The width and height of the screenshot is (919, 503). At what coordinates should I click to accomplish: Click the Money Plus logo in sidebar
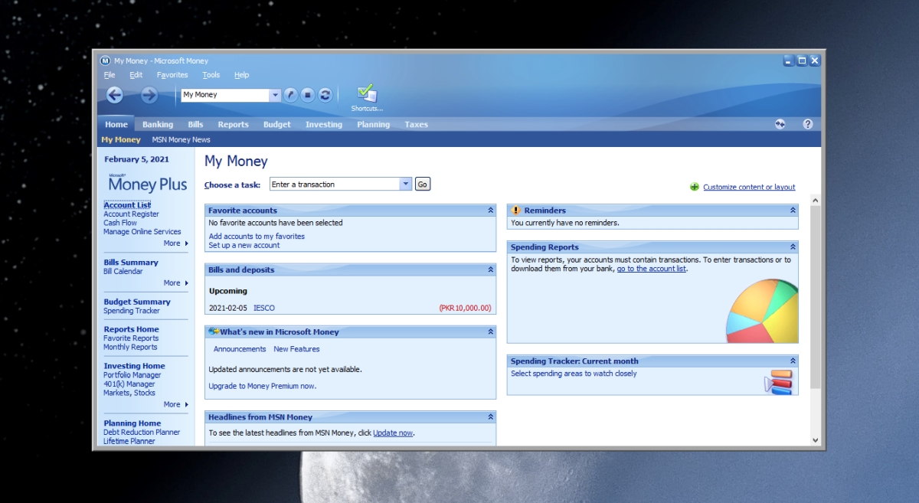coord(148,183)
